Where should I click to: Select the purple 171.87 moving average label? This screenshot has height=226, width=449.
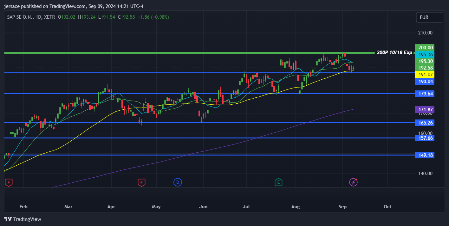[424, 110]
